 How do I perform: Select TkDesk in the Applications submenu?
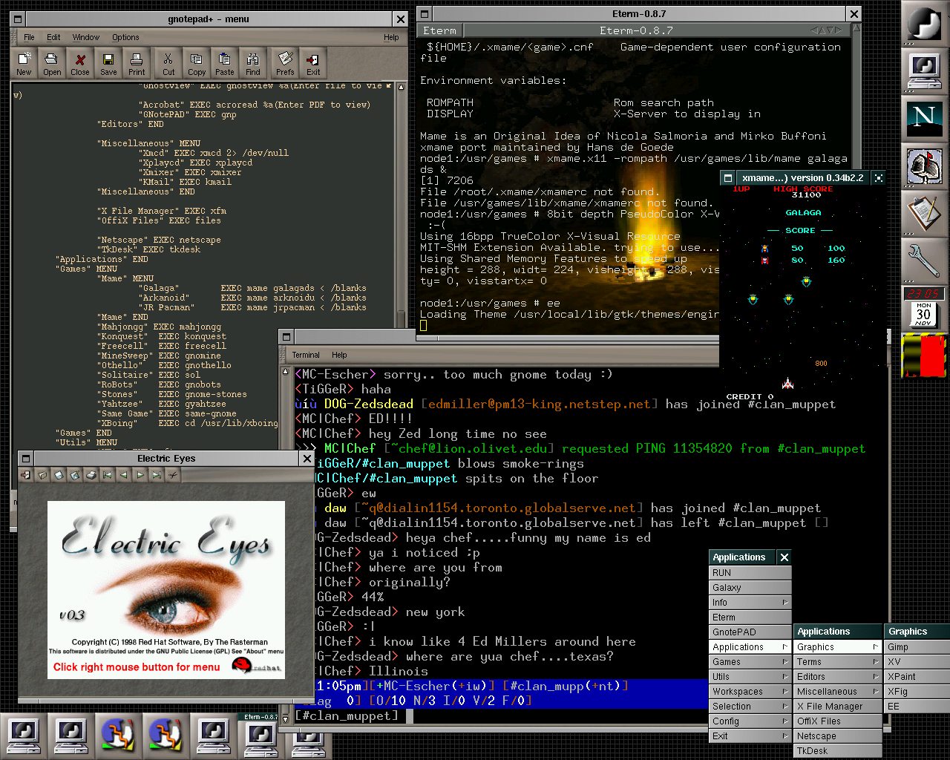838,751
